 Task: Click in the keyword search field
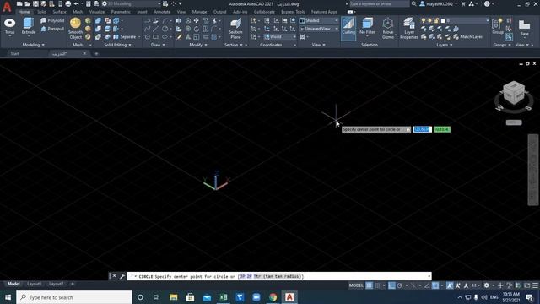(x=380, y=3)
